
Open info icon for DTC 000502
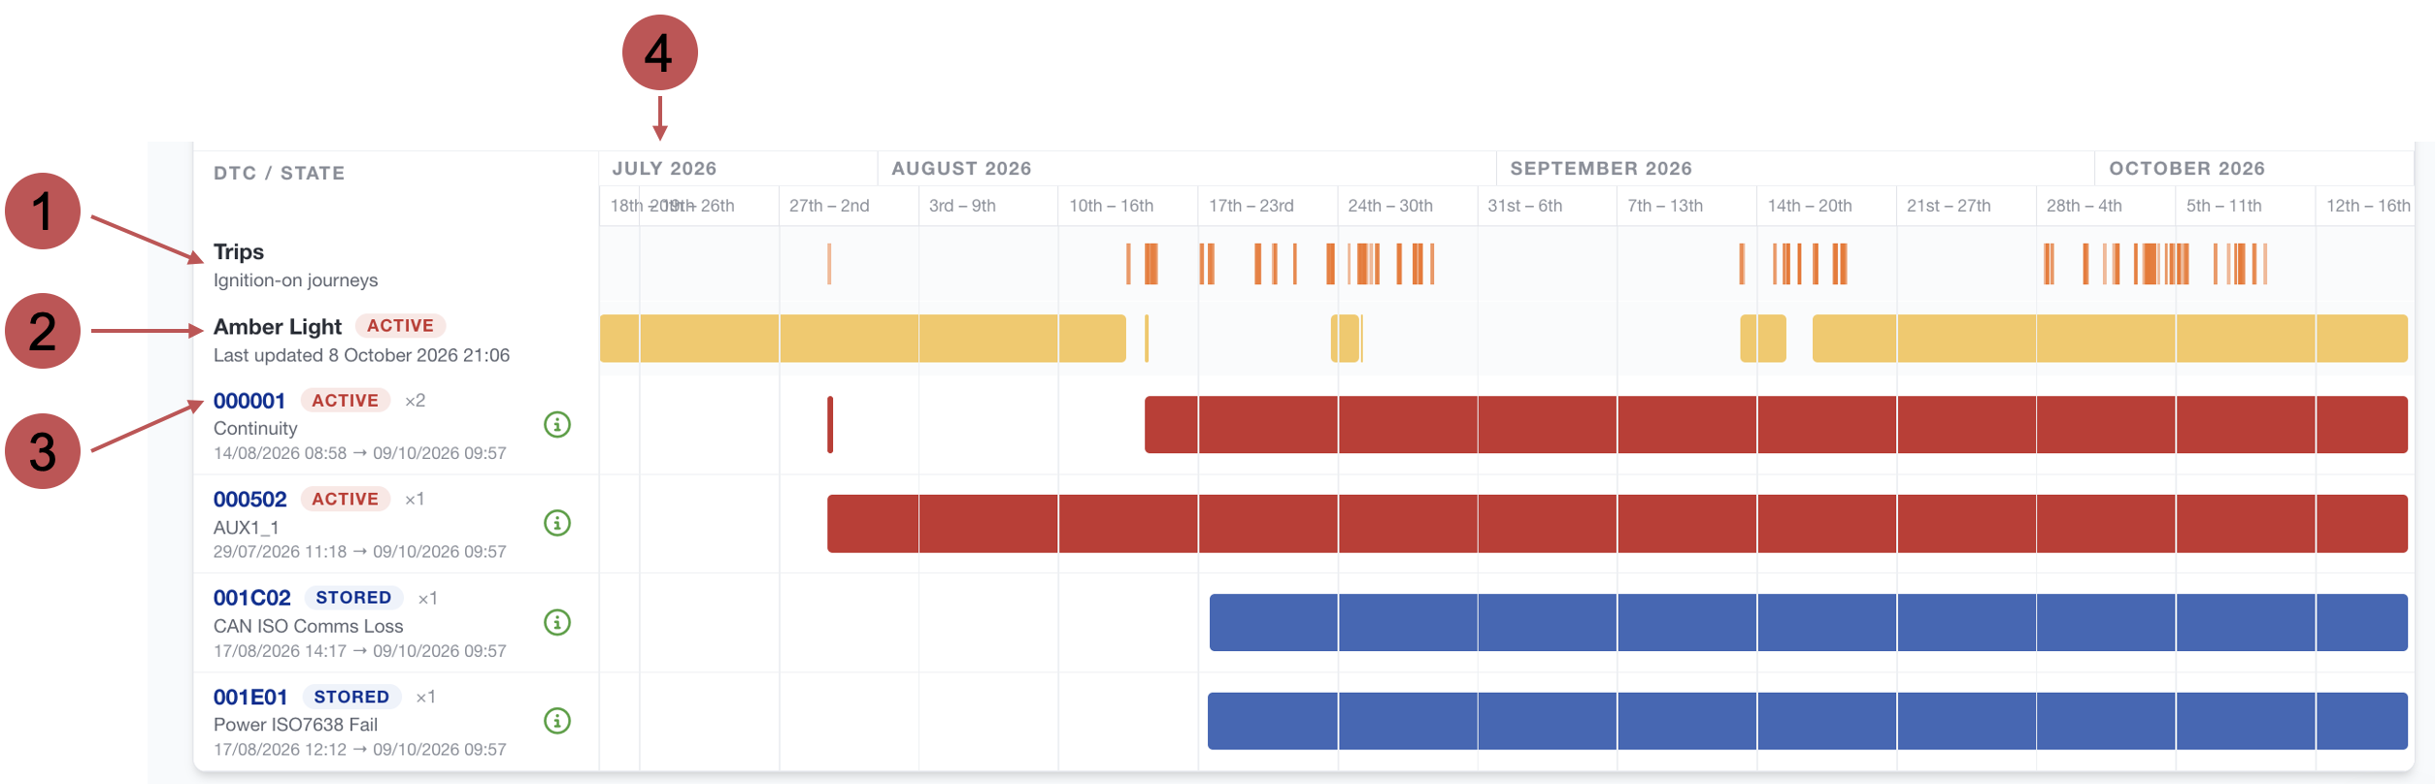(557, 523)
